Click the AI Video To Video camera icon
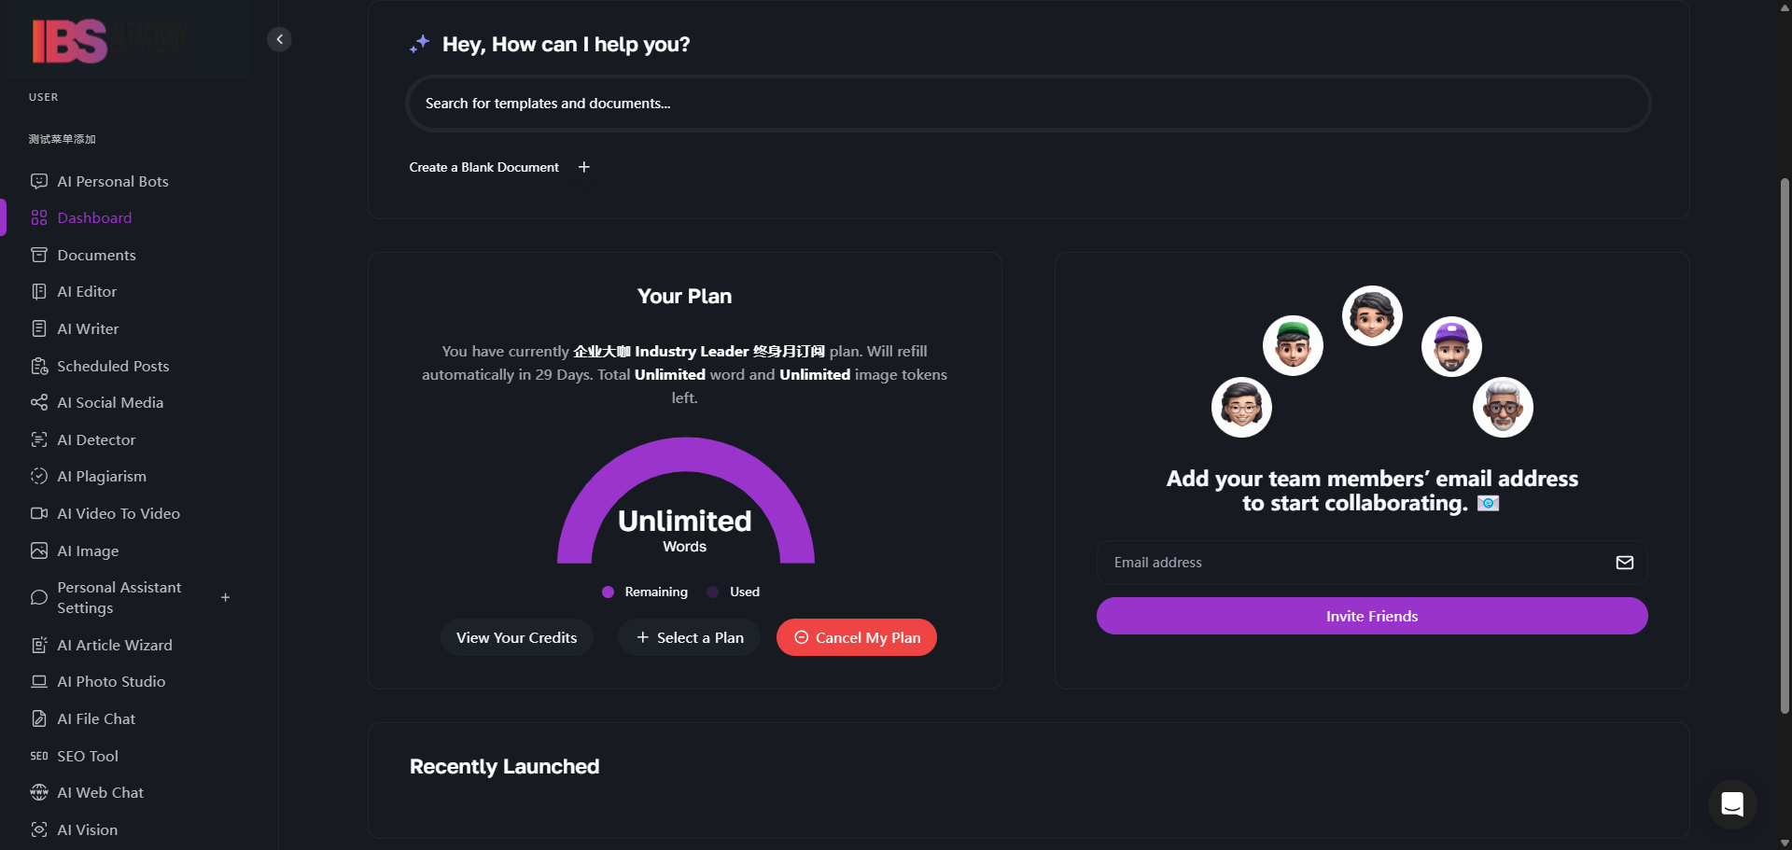Screen dimensions: 1792x850 (39, 513)
